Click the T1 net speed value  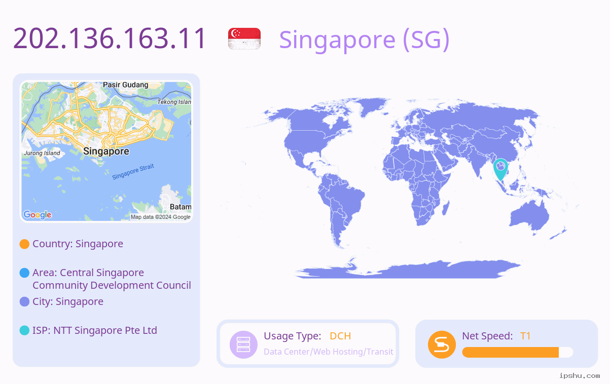pos(525,336)
